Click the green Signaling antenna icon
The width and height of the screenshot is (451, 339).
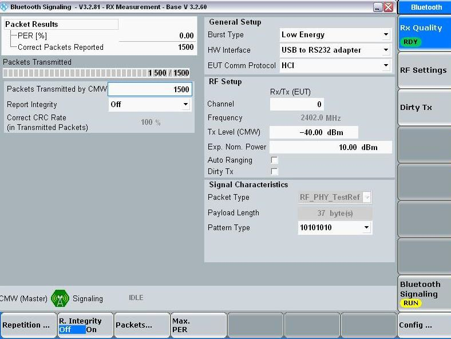[60, 298]
